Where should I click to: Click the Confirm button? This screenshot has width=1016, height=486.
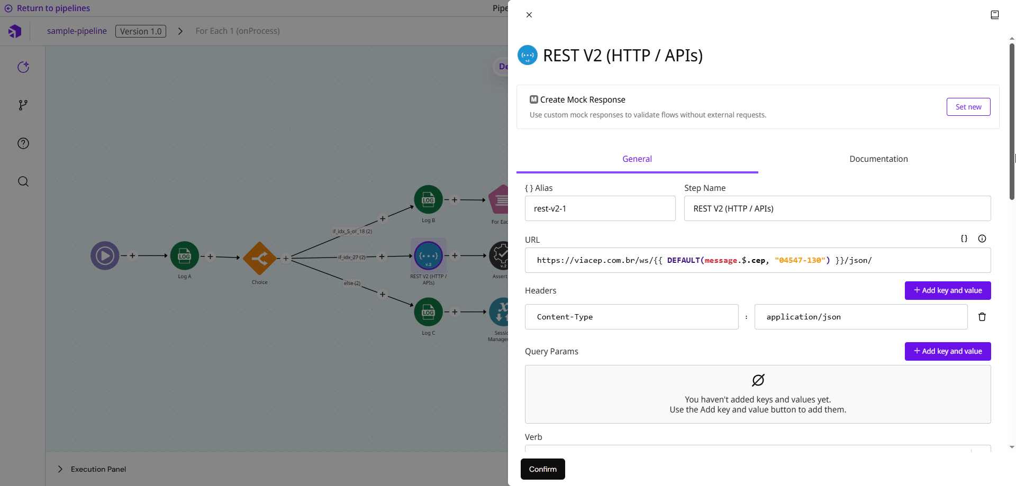[x=542, y=469]
